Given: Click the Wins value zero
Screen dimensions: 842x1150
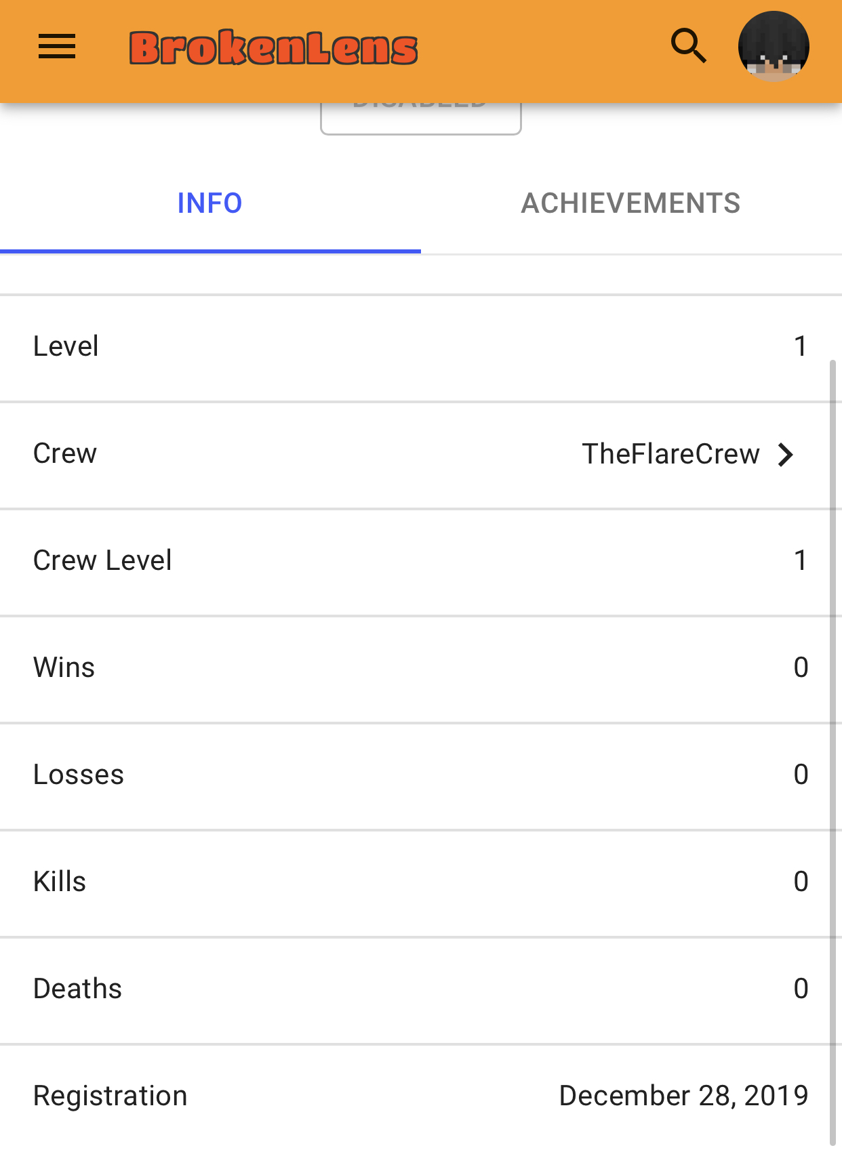Looking at the screenshot, I should pos(801,668).
